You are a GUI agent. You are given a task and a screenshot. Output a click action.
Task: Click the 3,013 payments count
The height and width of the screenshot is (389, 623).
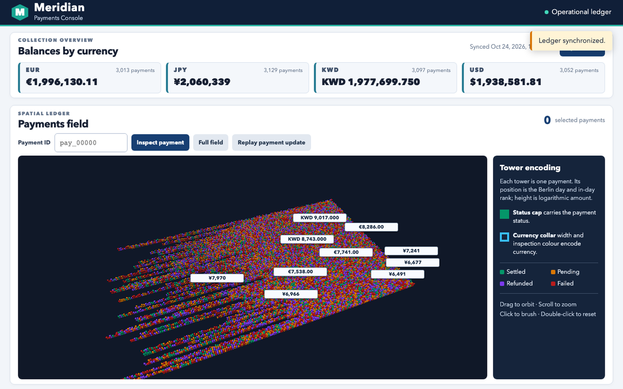pos(135,70)
